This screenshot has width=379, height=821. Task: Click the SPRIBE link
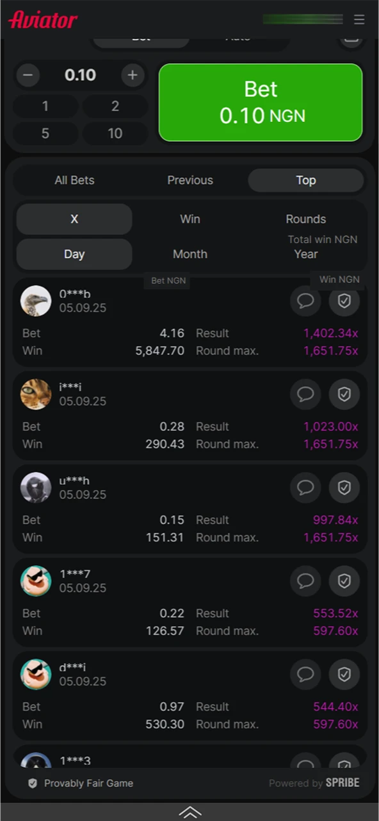[342, 783]
